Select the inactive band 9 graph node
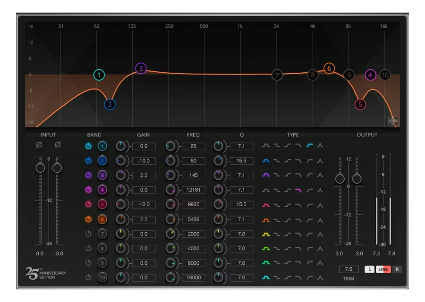 coord(349,75)
